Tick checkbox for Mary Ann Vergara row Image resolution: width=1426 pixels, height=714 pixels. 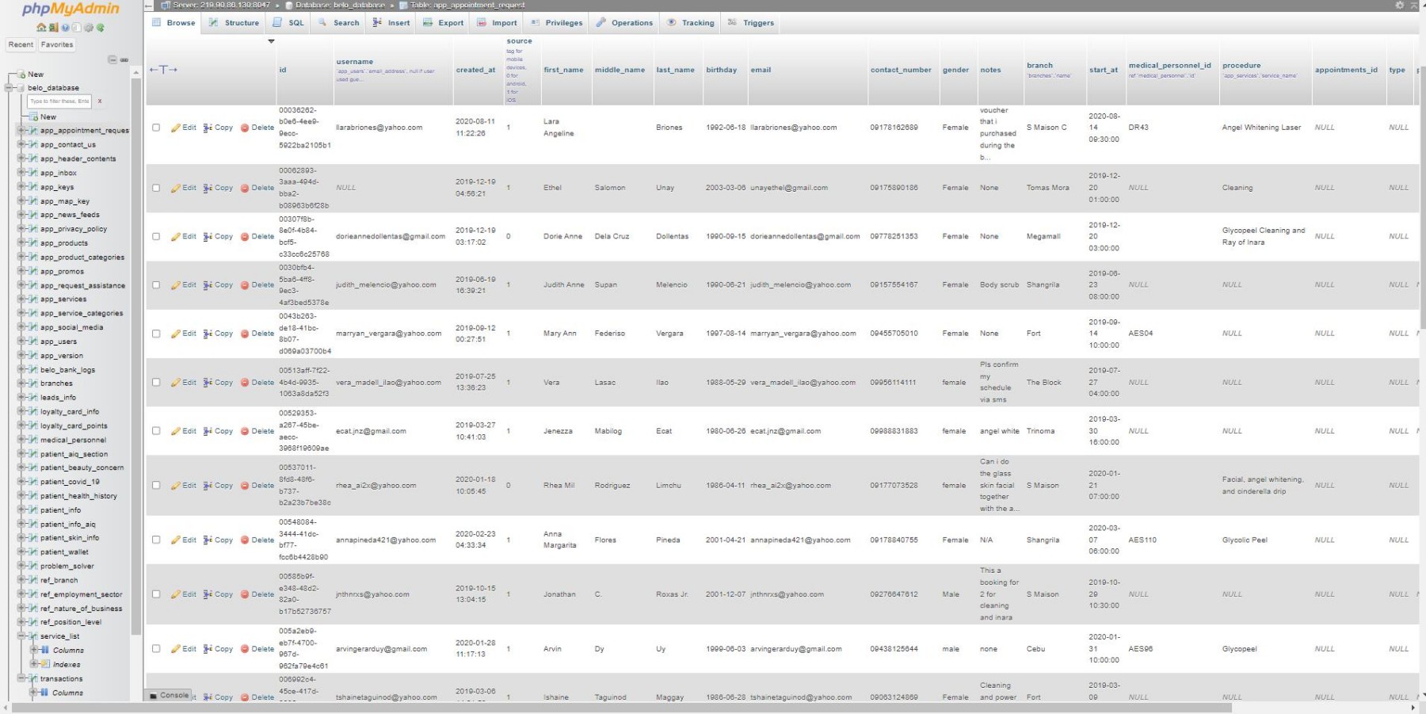156,334
